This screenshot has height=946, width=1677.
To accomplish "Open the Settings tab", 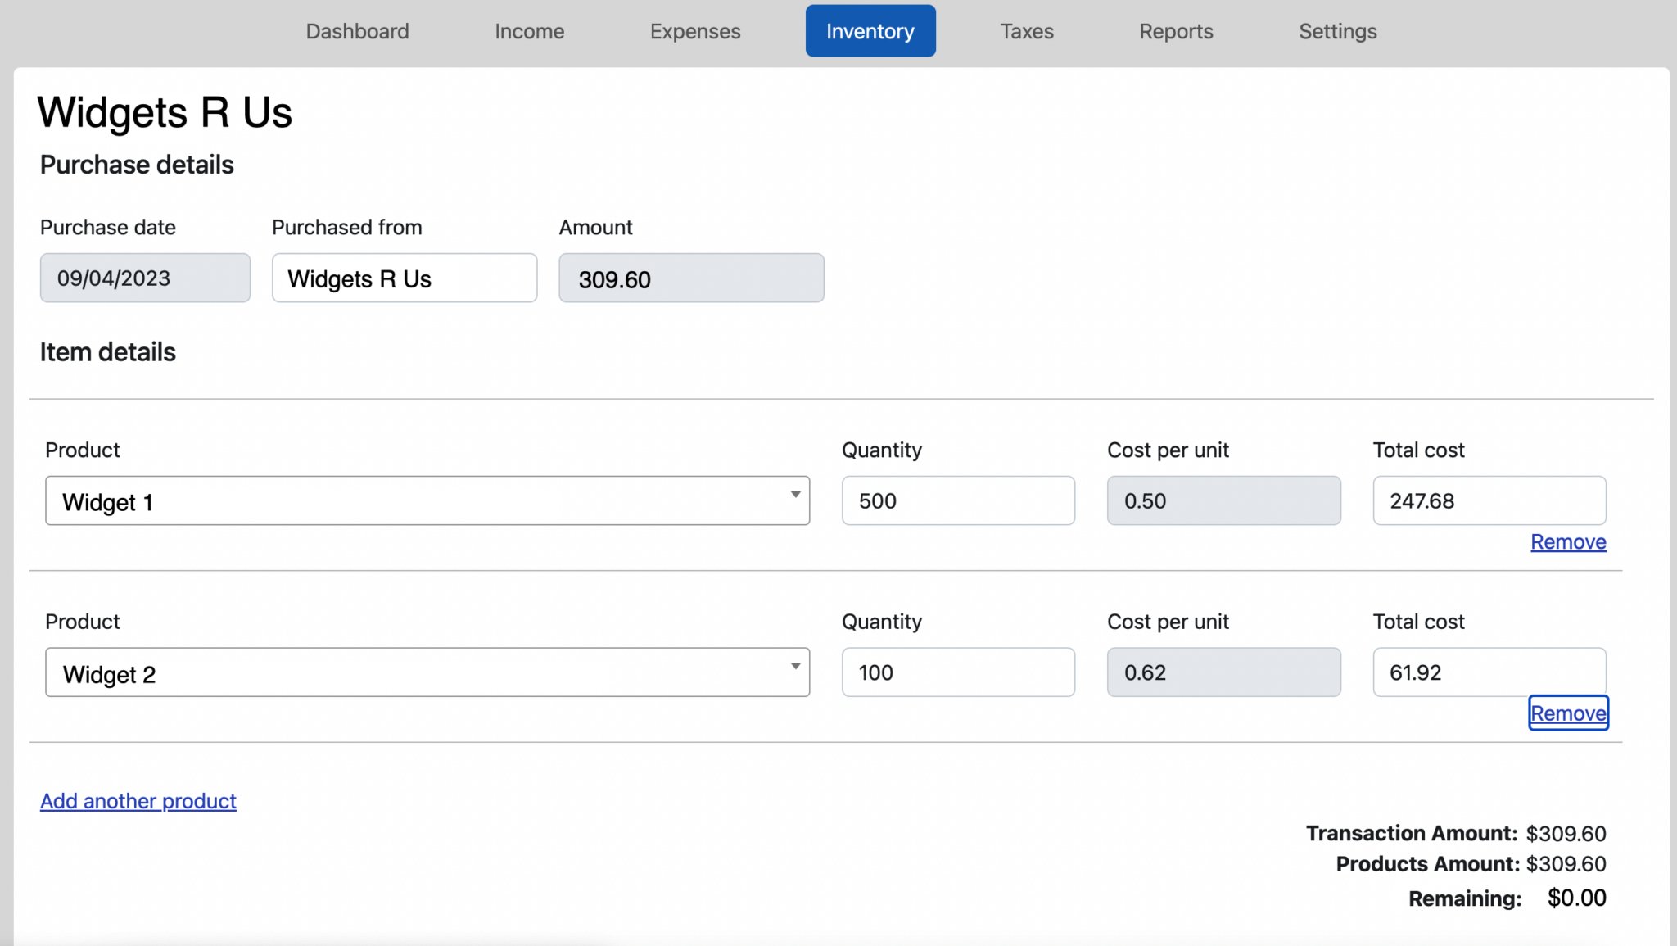I will (1337, 30).
